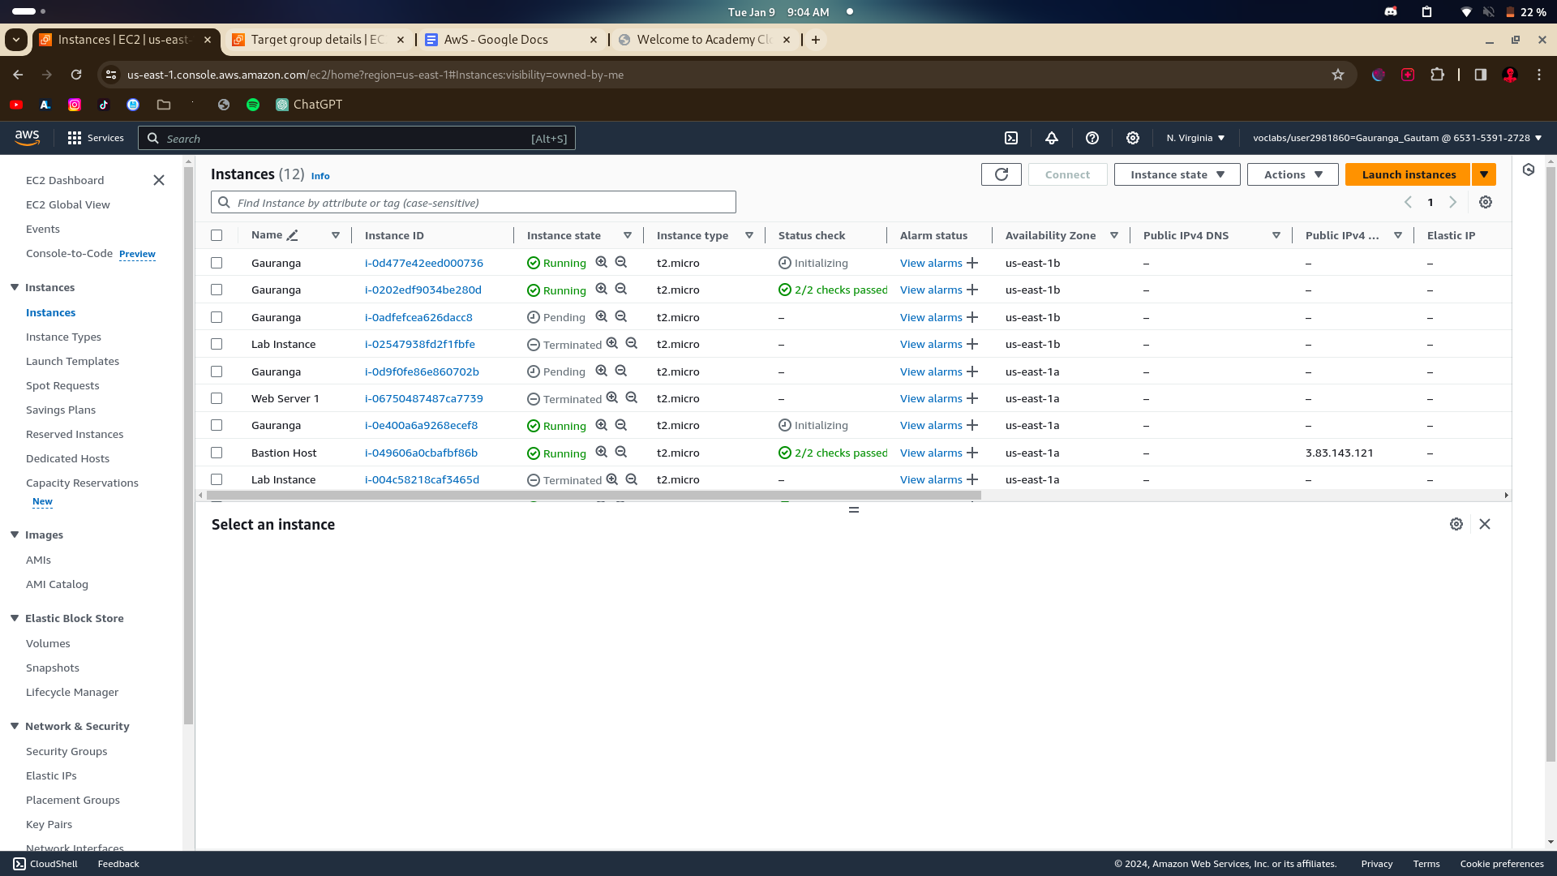Open Security Groups in the sidebar
Image resolution: width=1557 pixels, height=876 pixels.
tap(66, 751)
